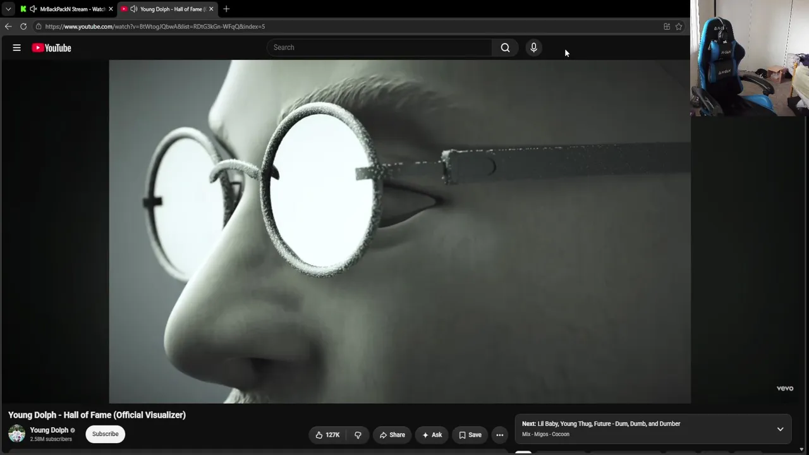This screenshot has height=455, width=809.
Task: Bookmark this page with the star icon
Action: coord(679,27)
